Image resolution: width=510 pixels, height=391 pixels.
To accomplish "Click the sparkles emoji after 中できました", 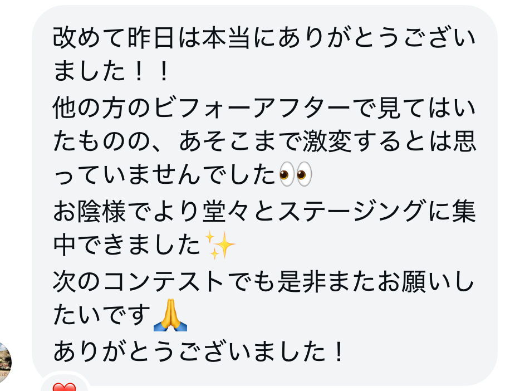I will tap(220, 245).
